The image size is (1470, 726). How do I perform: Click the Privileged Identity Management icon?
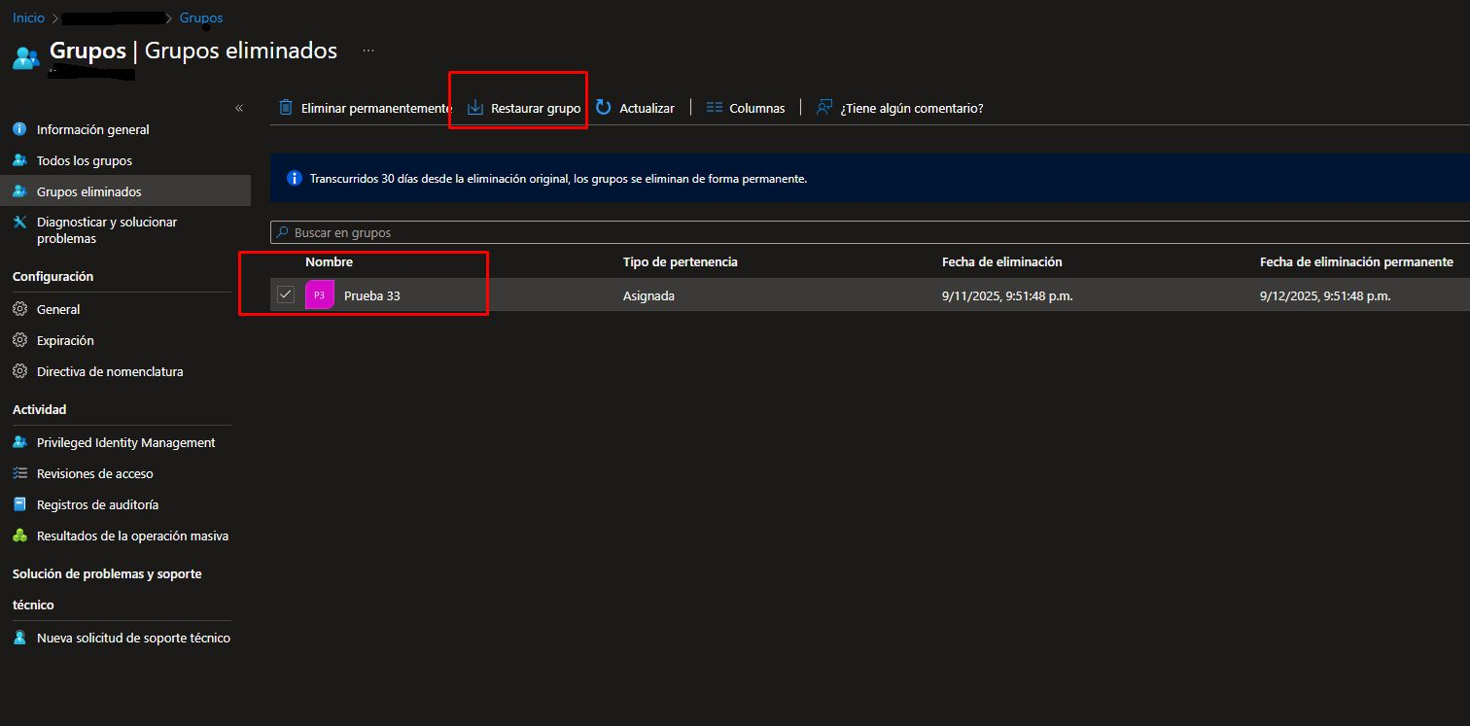19,442
